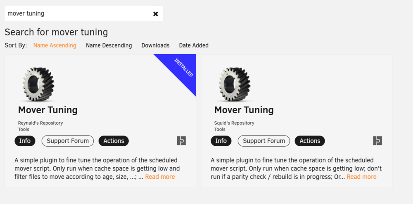413x204 pixels.
Task: Open Actions menu for Squid's Mover Tuning
Action: tap(310, 141)
